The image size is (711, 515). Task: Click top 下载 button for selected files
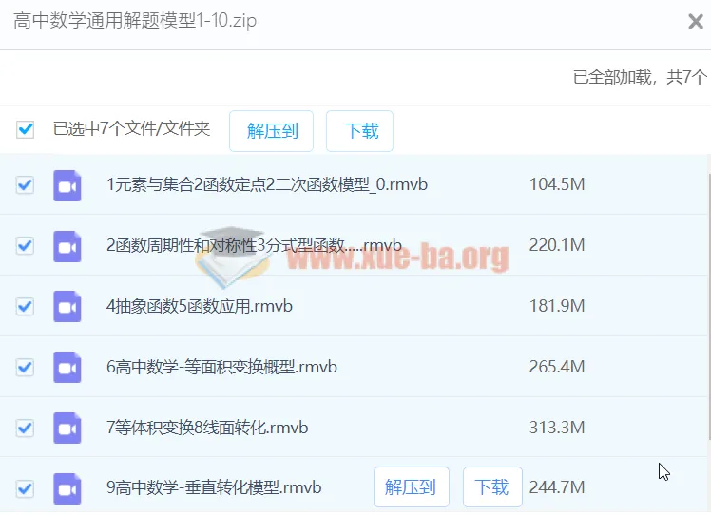pos(360,131)
